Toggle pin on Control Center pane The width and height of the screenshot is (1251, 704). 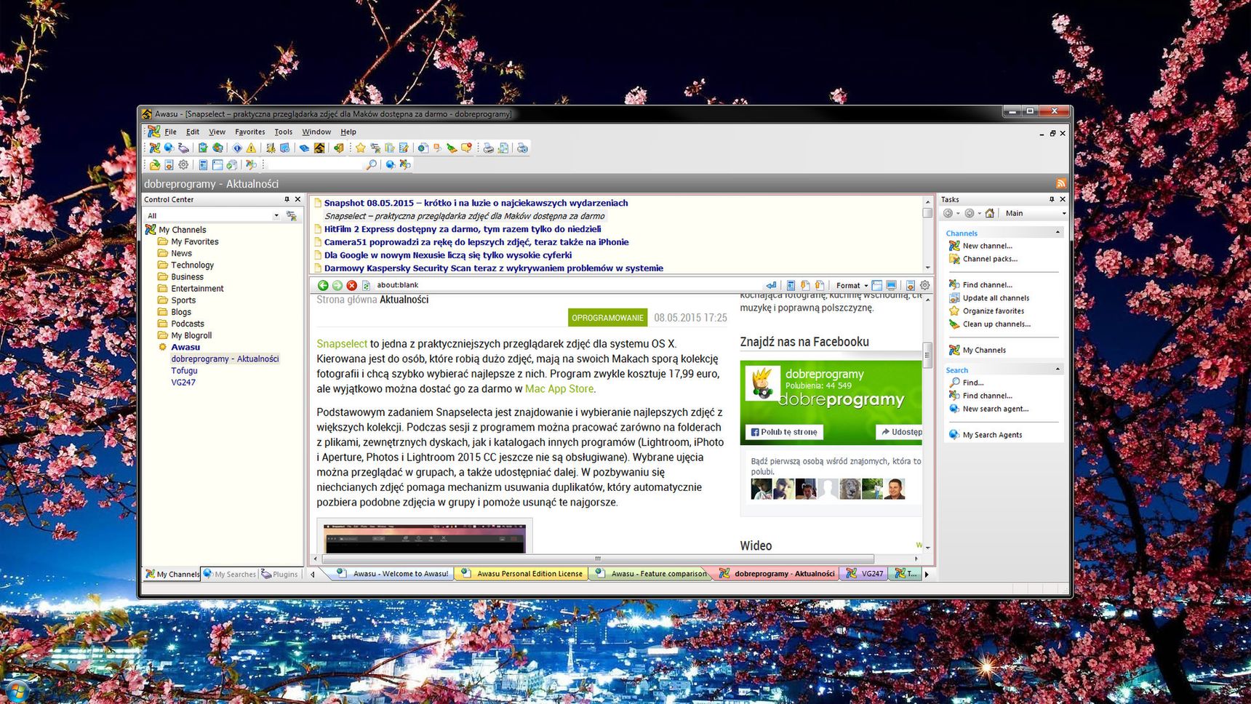pos(287,199)
